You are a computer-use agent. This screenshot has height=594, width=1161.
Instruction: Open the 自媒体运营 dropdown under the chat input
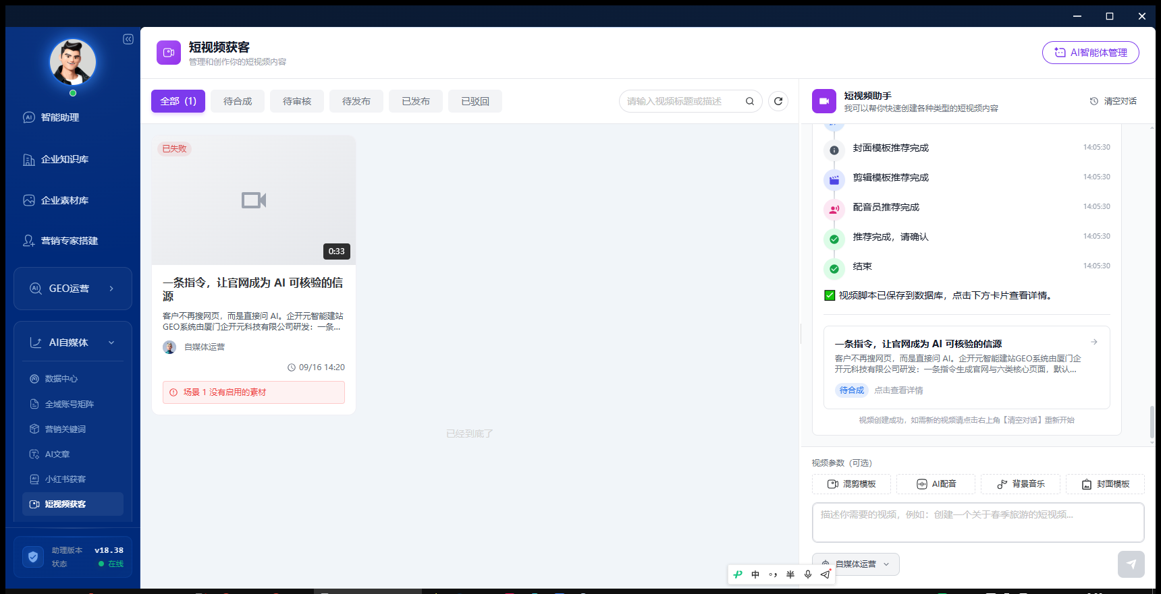click(856, 564)
